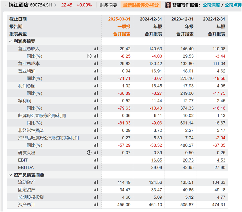
Task: Open chart icon for revenue 同比(%) row
Action: pyautogui.click(x=96, y=56)
